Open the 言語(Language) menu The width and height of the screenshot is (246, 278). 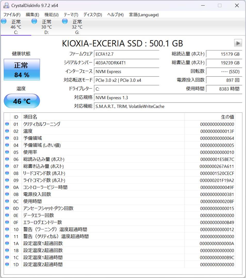pyautogui.click(x=143, y=15)
